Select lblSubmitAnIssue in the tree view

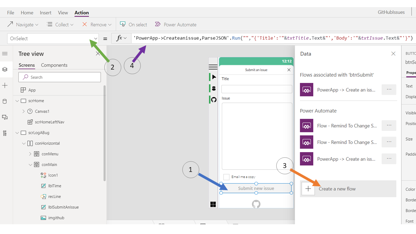(x=63, y=207)
